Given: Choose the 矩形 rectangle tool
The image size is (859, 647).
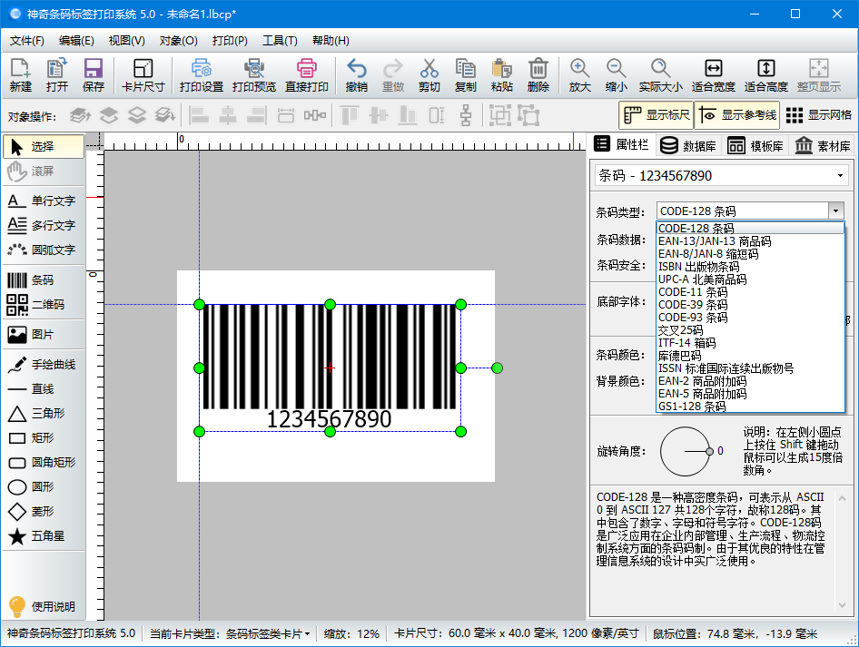Looking at the screenshot, I should [44, 438].
